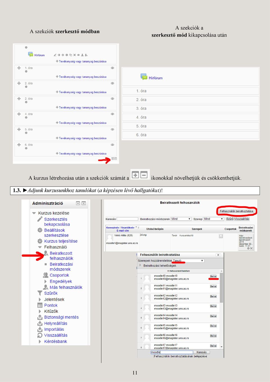Click the large minus icon in the sentence
This screenshot has height=382, width=270.
[144, 175]
